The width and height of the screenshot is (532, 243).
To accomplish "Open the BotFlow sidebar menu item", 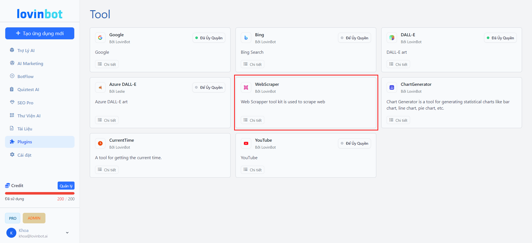I will pos(25,76).
